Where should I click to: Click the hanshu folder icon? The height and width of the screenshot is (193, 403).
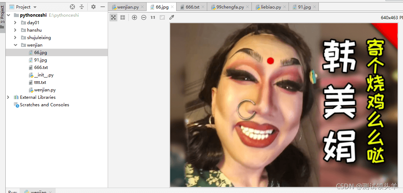tap(23, 30)
